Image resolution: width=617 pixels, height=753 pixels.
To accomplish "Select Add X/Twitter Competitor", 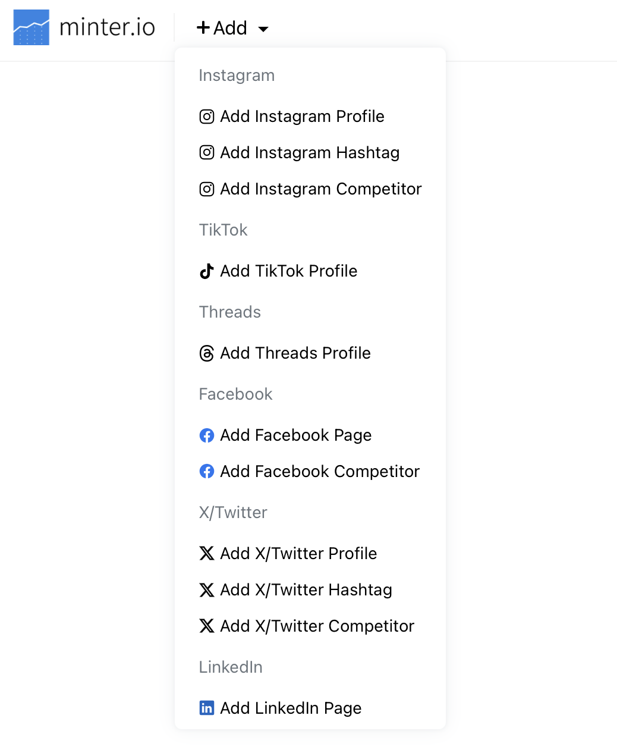I will coord(317,626).
